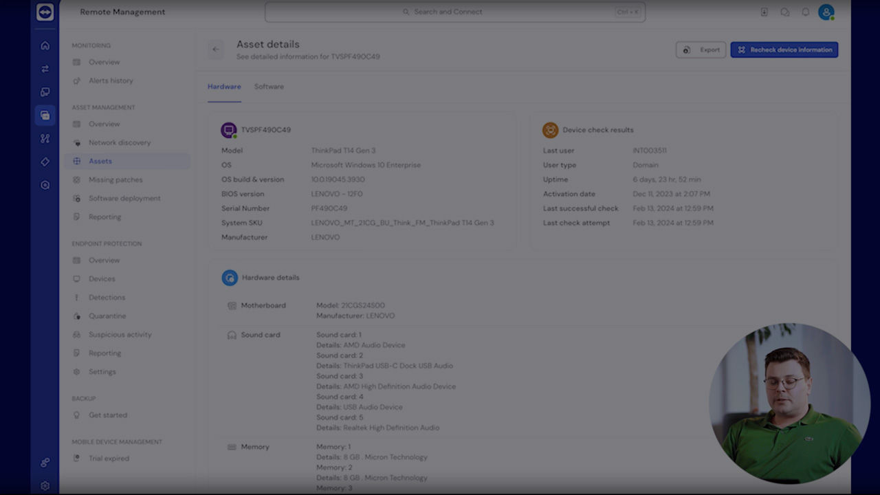The height and width of the screenshot is (495, 880).
Task: Open the chat bubbles icon
Action: tap(784, 12)
